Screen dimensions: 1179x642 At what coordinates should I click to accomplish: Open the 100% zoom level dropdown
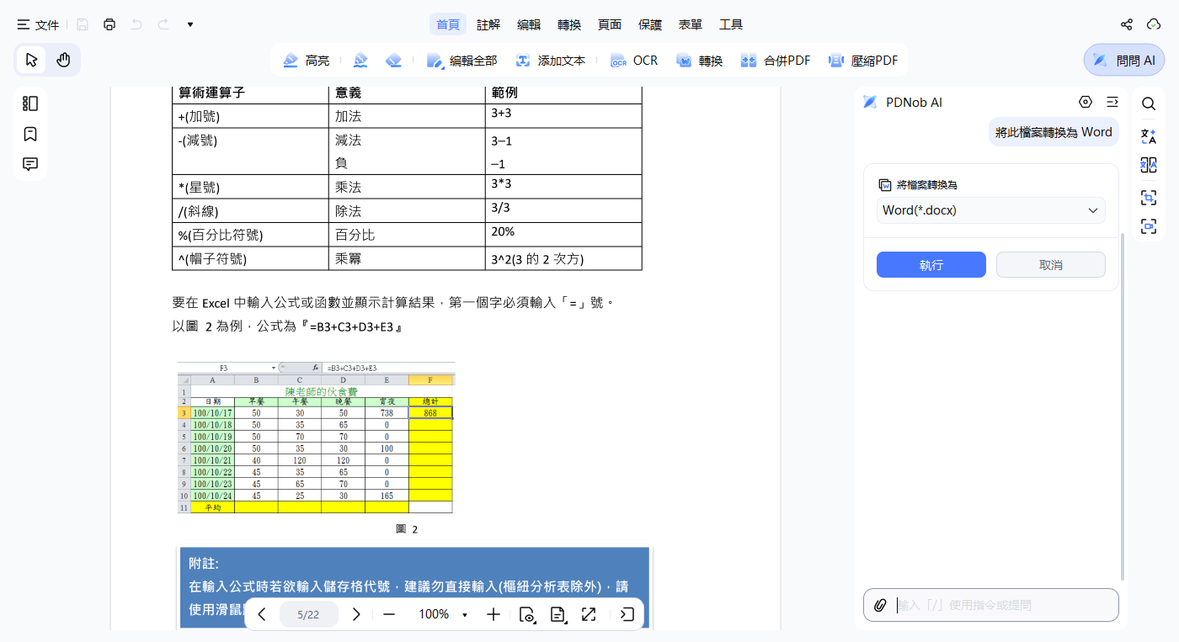[443, 614]
